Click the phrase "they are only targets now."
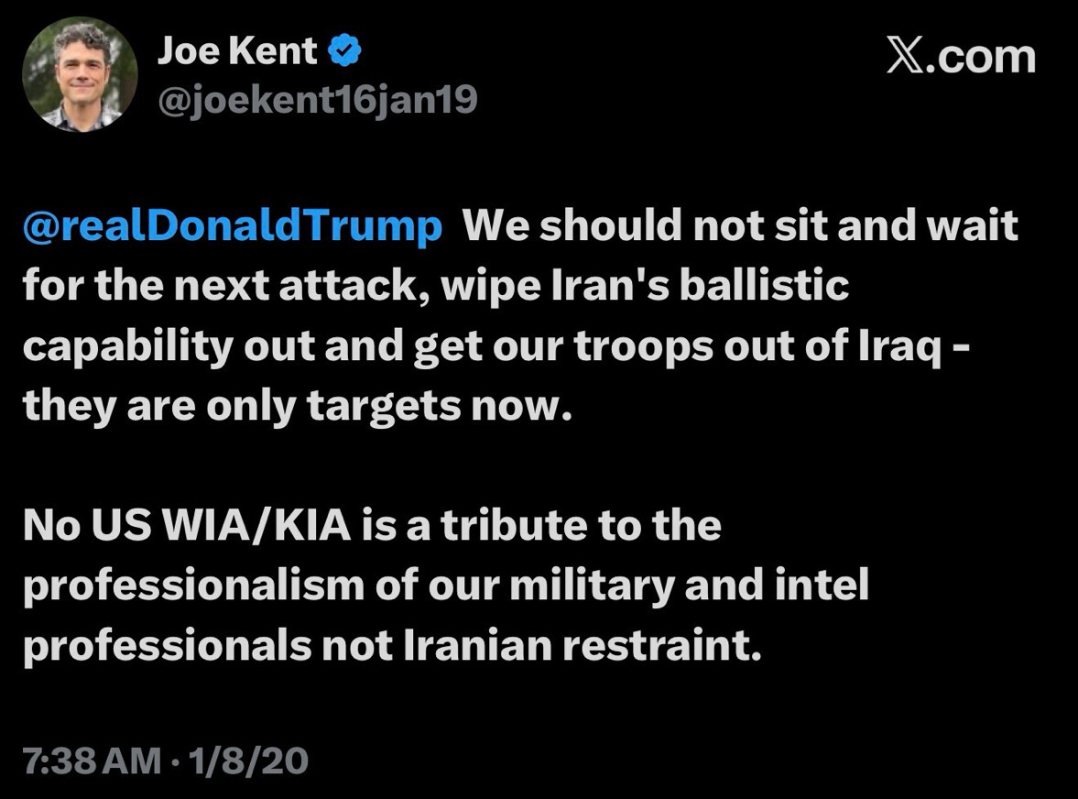 click(x=297, y=406)
